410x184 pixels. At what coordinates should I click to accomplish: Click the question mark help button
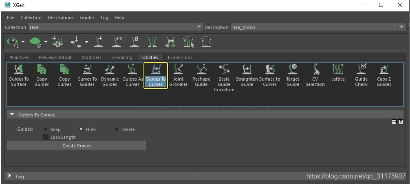click(400, 122)
